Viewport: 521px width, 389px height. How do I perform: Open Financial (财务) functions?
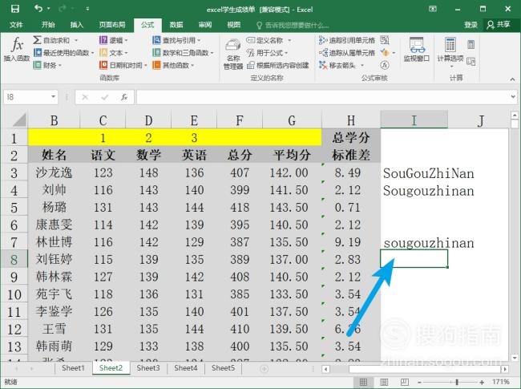(45, 65)
